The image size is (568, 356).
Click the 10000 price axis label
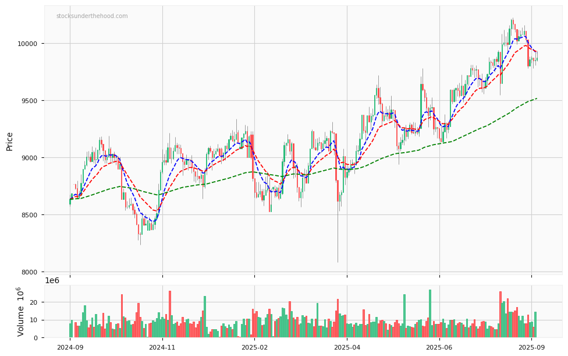point(27,44)
